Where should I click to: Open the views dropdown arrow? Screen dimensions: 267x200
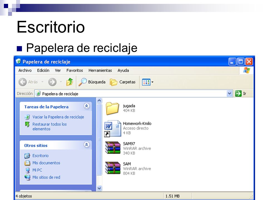coord(152,82)
